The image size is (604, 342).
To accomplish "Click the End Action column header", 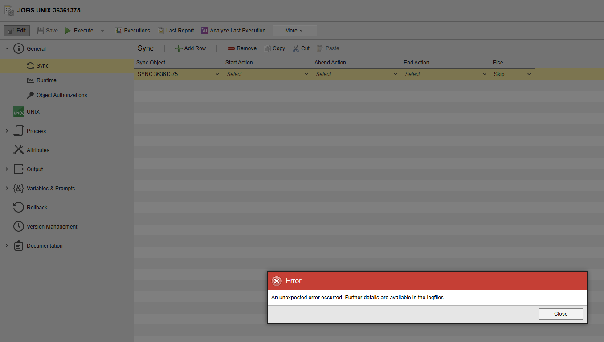I will 445,63.
